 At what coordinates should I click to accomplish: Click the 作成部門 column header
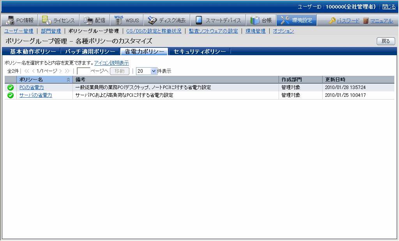click(300, 80)
